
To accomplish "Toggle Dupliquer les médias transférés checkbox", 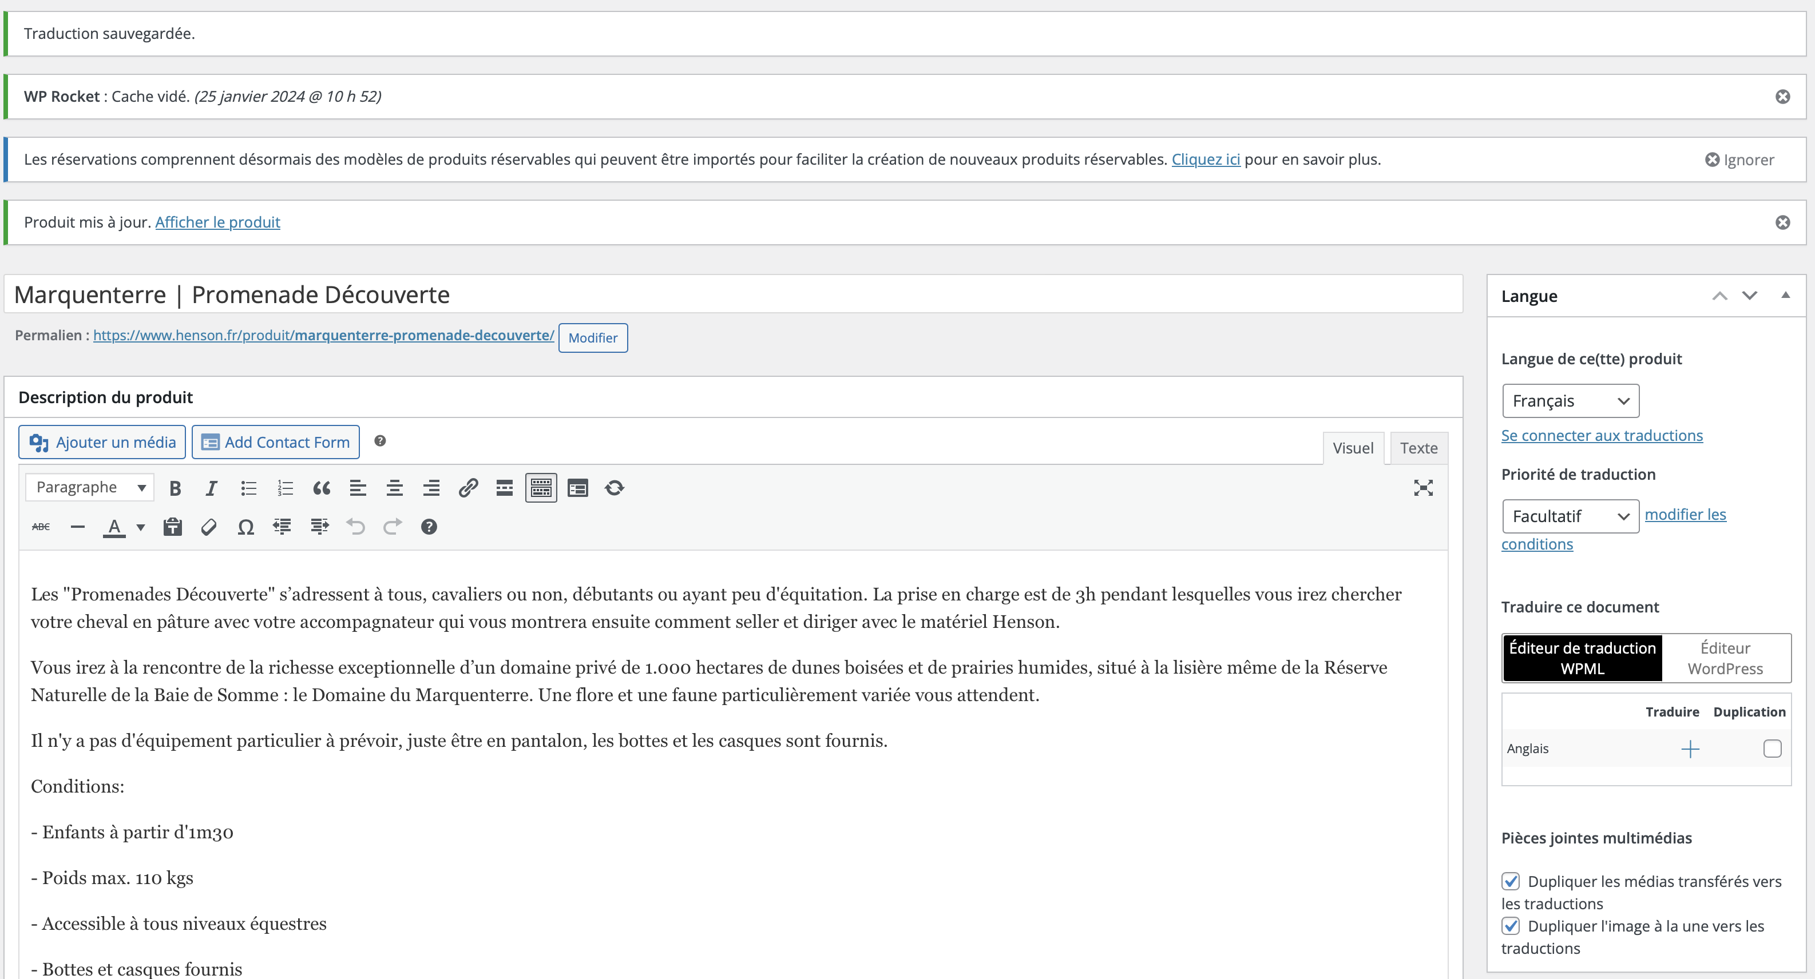I will click(x=1511, y=881).
